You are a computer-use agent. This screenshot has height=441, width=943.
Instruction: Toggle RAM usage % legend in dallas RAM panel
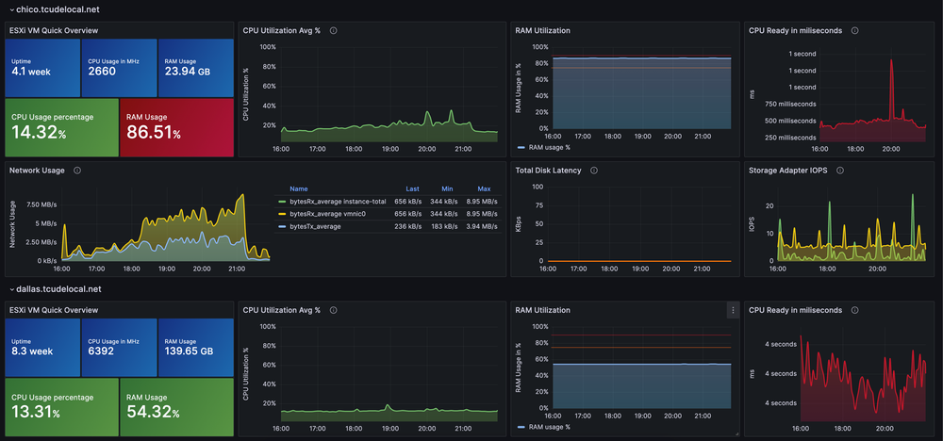click(549, 427)
